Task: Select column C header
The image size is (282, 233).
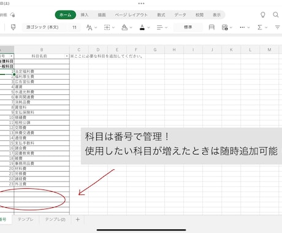Action: 79,50
